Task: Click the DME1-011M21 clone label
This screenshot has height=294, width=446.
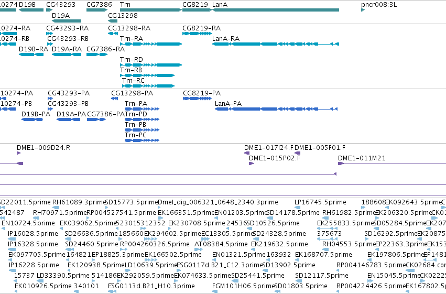Action: [362, 158]
